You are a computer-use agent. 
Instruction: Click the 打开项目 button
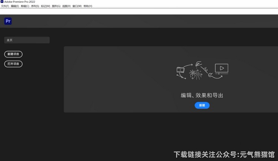[x=13, y=64]
